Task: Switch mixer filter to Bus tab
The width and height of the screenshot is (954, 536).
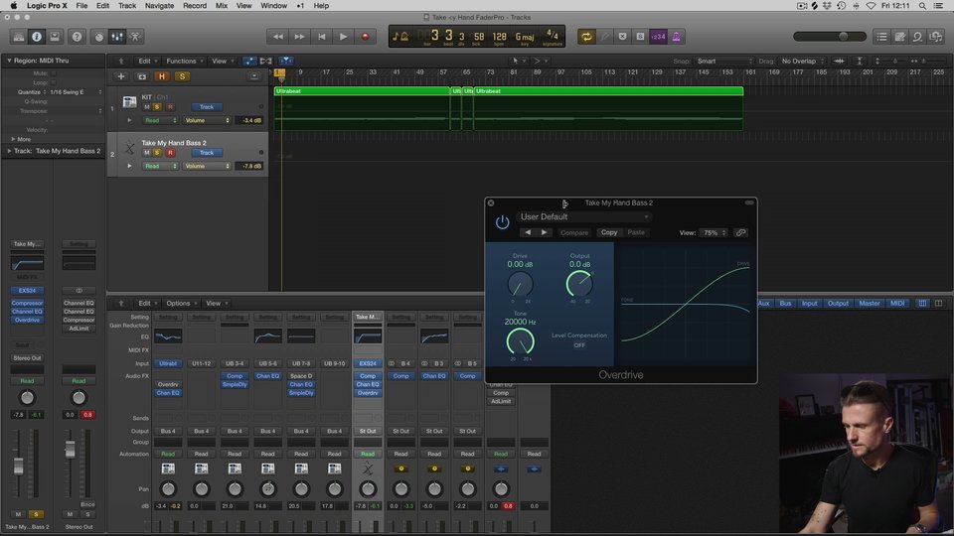Action: click(x=785, y=304)
